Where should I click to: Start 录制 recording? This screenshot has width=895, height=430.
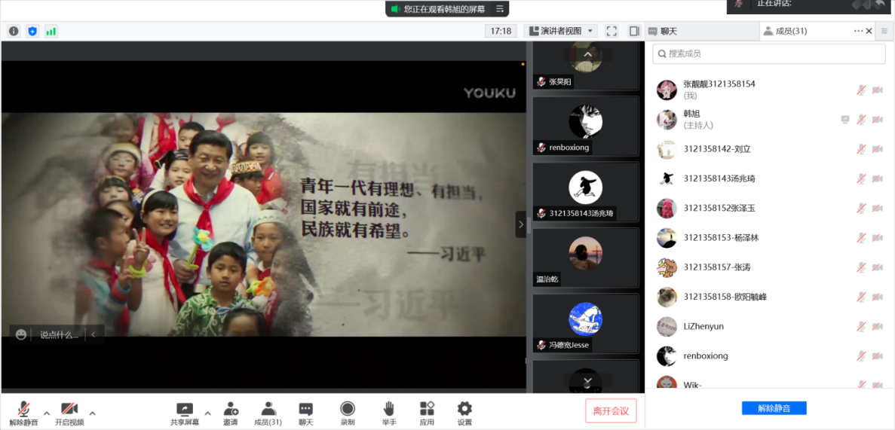(x=347, y=413)
